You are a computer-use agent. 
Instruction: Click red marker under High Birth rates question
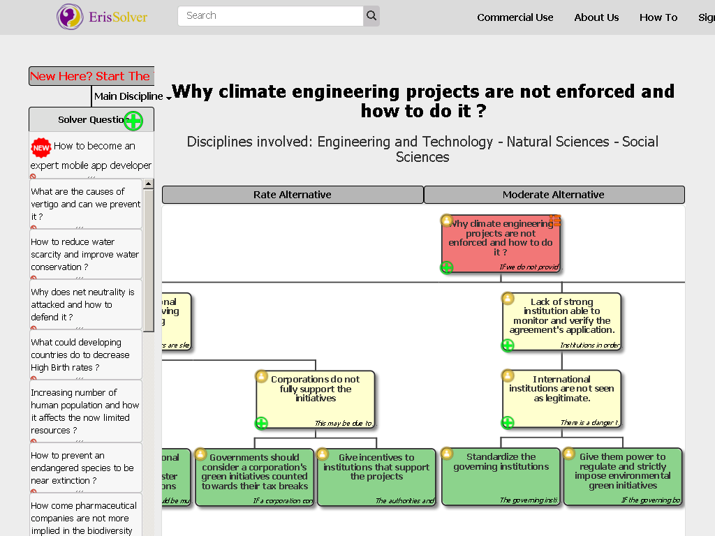tap(34, 378)
